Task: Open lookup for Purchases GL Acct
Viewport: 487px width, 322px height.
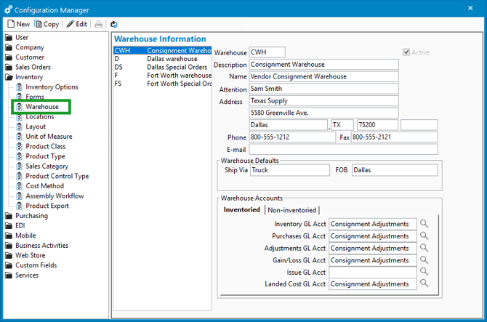Action: click(x=424, y=236)
